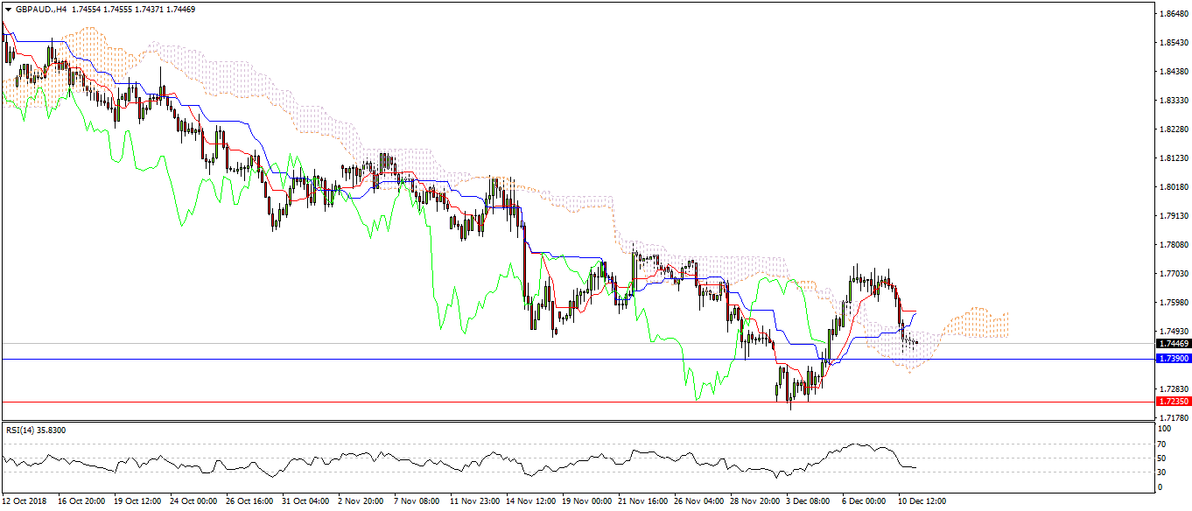Click time axis label 31 Oct 04:00
This screenshot has height=511, width=1192.
[x=305, y=502]
